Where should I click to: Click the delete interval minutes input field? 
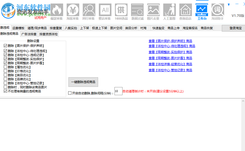click(x=118, y=91)
